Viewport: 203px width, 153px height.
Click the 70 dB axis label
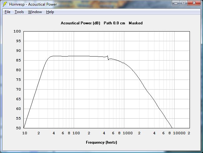coord(18,89)
